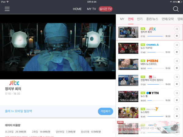Tap the 데이터 이용량 heading
Screen dimensions: 183x137
coord(13,125)
